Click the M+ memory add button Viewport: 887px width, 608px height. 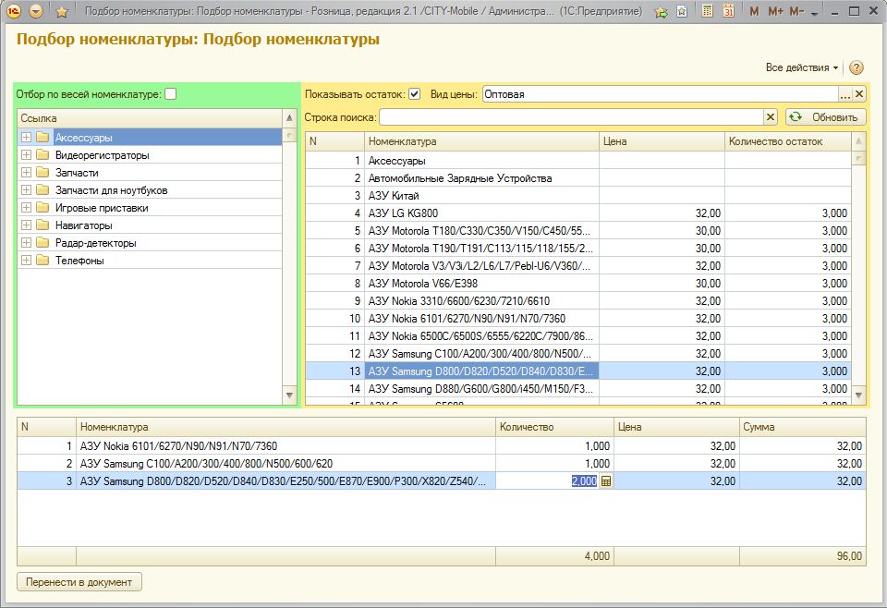775,11
